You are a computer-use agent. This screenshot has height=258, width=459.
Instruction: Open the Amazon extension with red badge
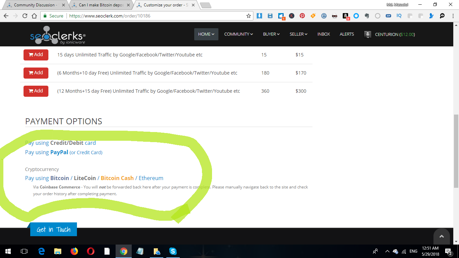[346, 16]
